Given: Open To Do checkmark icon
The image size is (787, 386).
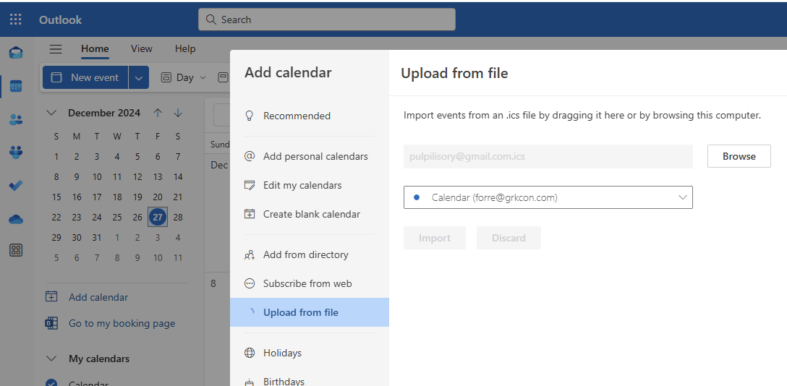Looking at the screenshot, I should (x=16, y=185).
